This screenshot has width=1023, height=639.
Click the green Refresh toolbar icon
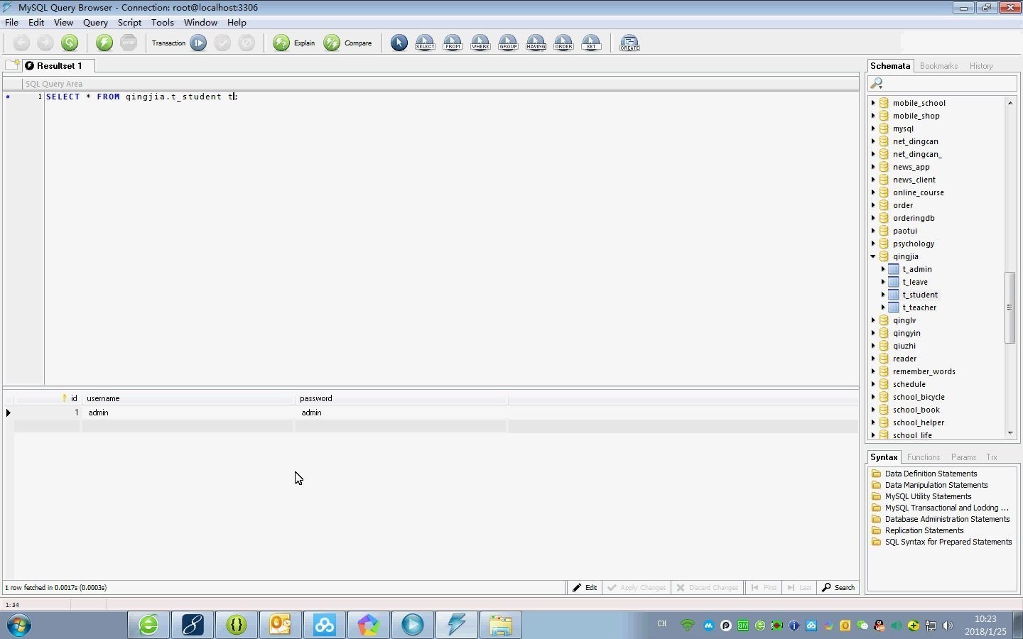(x=70, y=43)
